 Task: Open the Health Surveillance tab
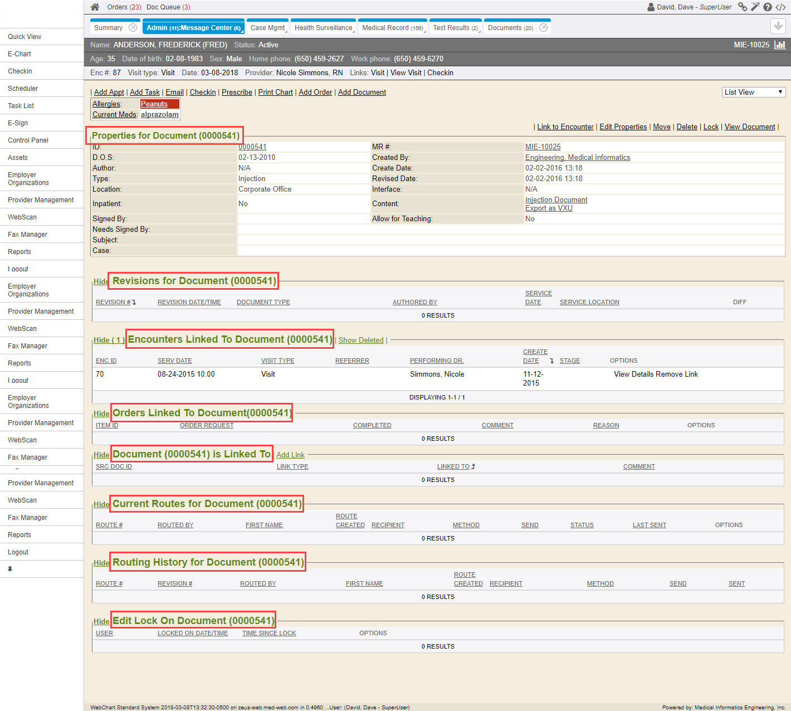pos(323,28)
